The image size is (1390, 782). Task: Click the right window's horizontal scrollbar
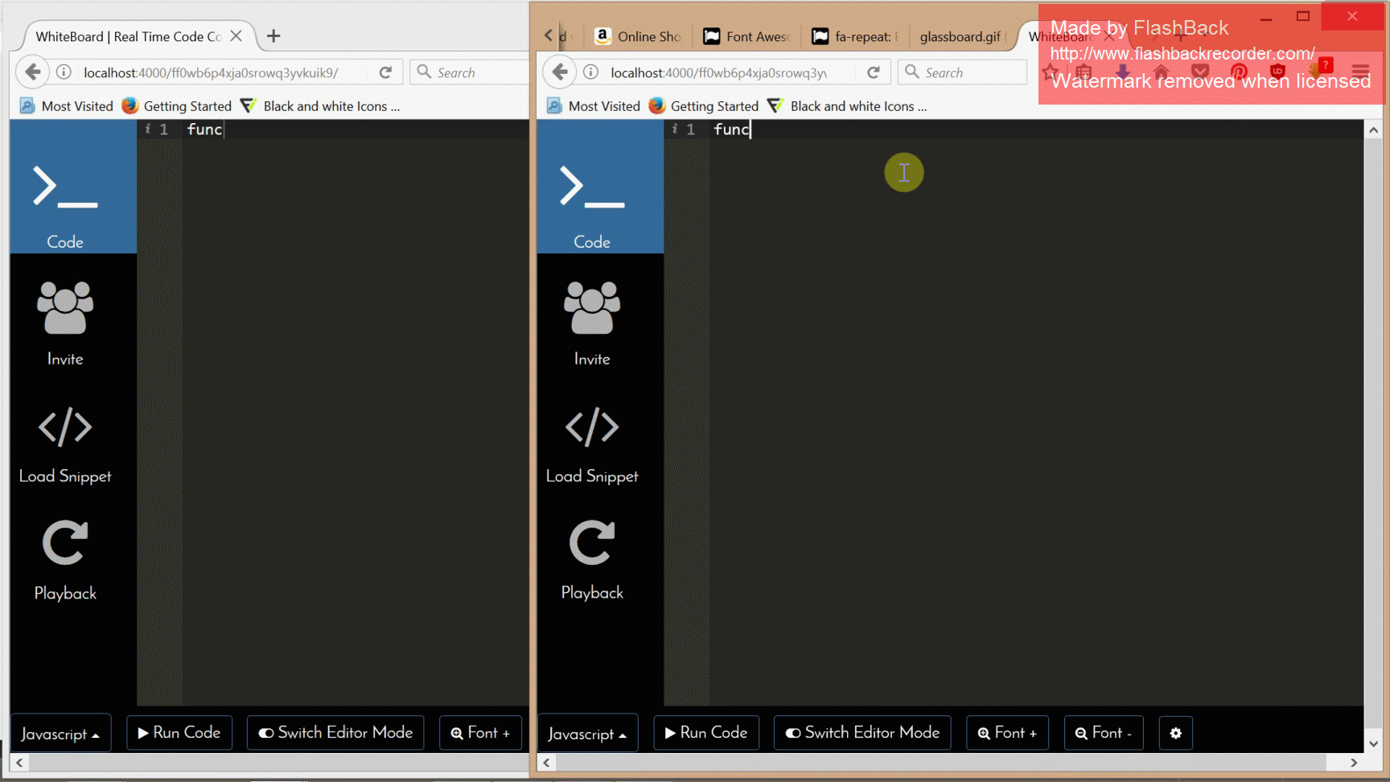pos(933,762)
